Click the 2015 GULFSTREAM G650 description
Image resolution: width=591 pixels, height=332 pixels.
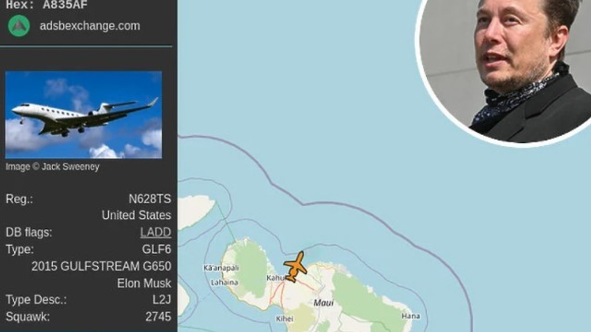pyautogui.click(x=102, y=267)
